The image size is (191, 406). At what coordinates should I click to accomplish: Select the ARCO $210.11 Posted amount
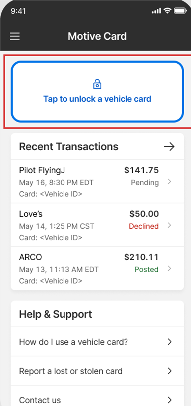click(x=141, y=257)
